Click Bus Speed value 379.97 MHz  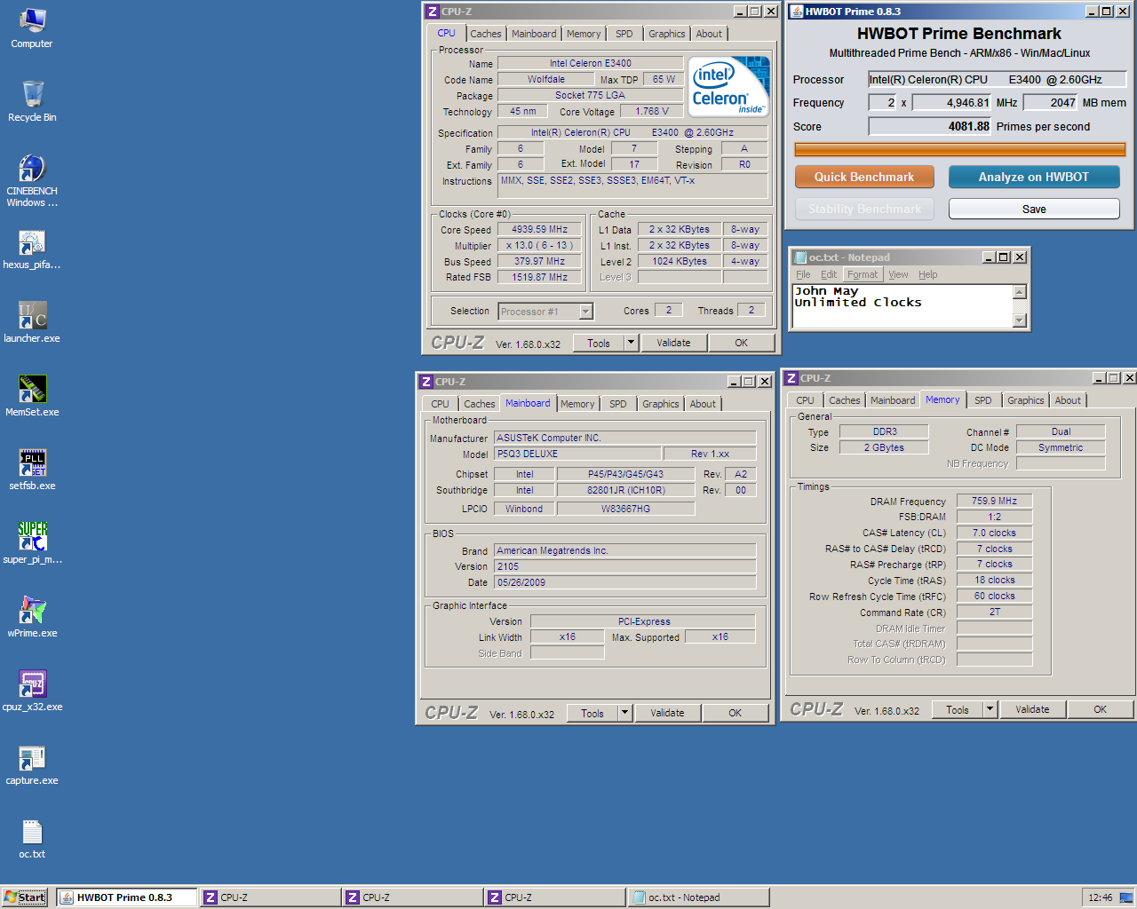(539, 261)
